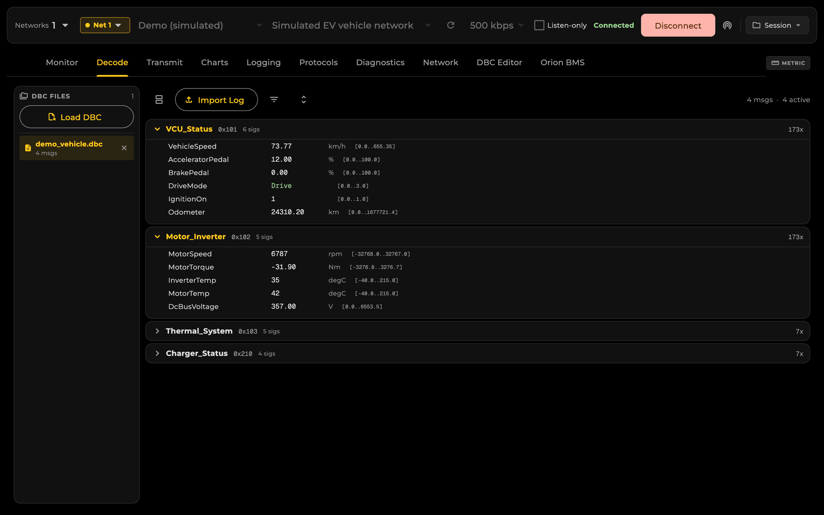Open the Session dropdown menu
This screenshot has height=515, width=824.
pos(777,25)
